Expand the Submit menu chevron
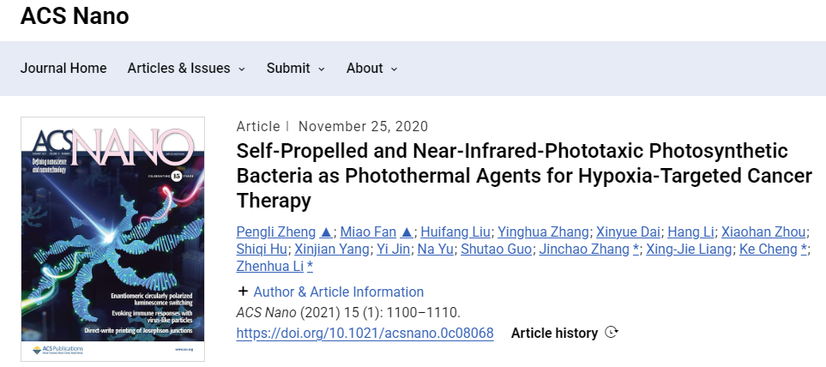 click(x=322, y=69)
